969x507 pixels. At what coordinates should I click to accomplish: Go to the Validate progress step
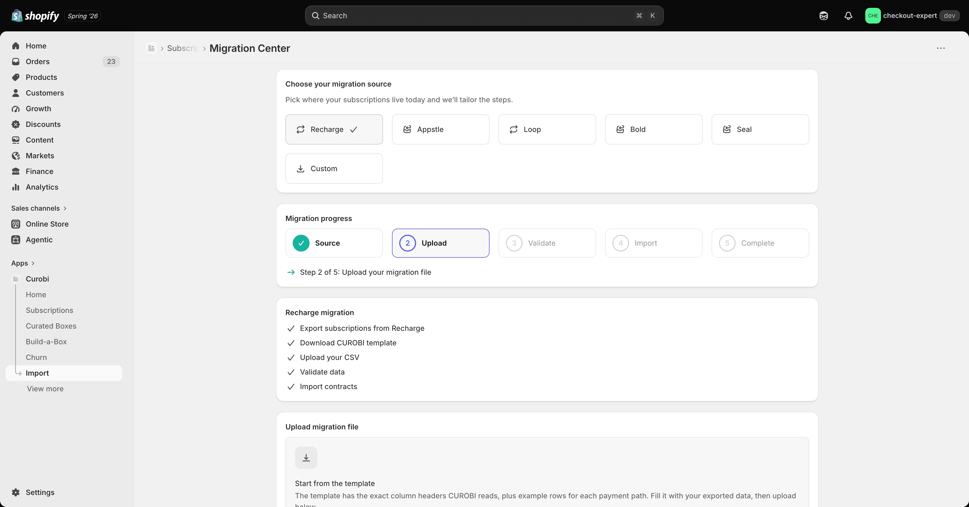click(x=547, y=243)
